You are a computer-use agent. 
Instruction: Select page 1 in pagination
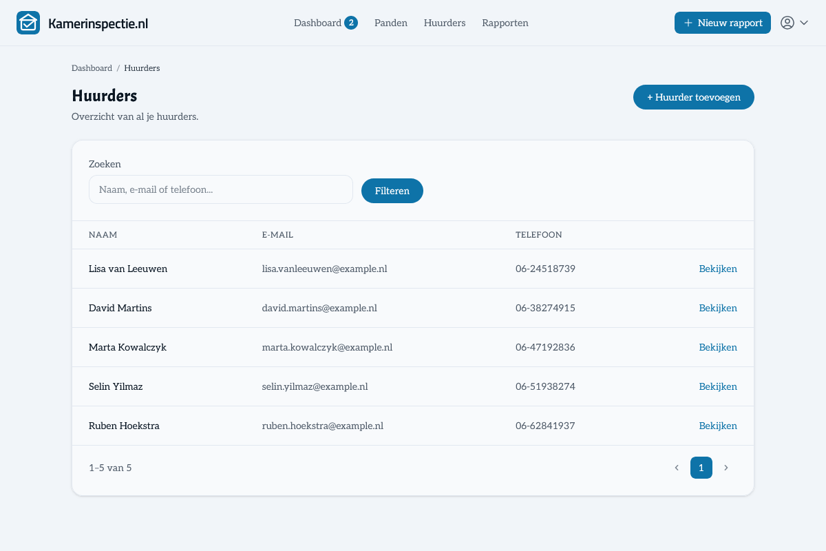tap(701, 468)
